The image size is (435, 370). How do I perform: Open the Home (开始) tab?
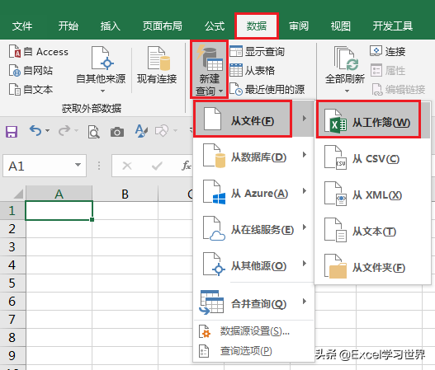pyautogui.click(x=69, y=26)
